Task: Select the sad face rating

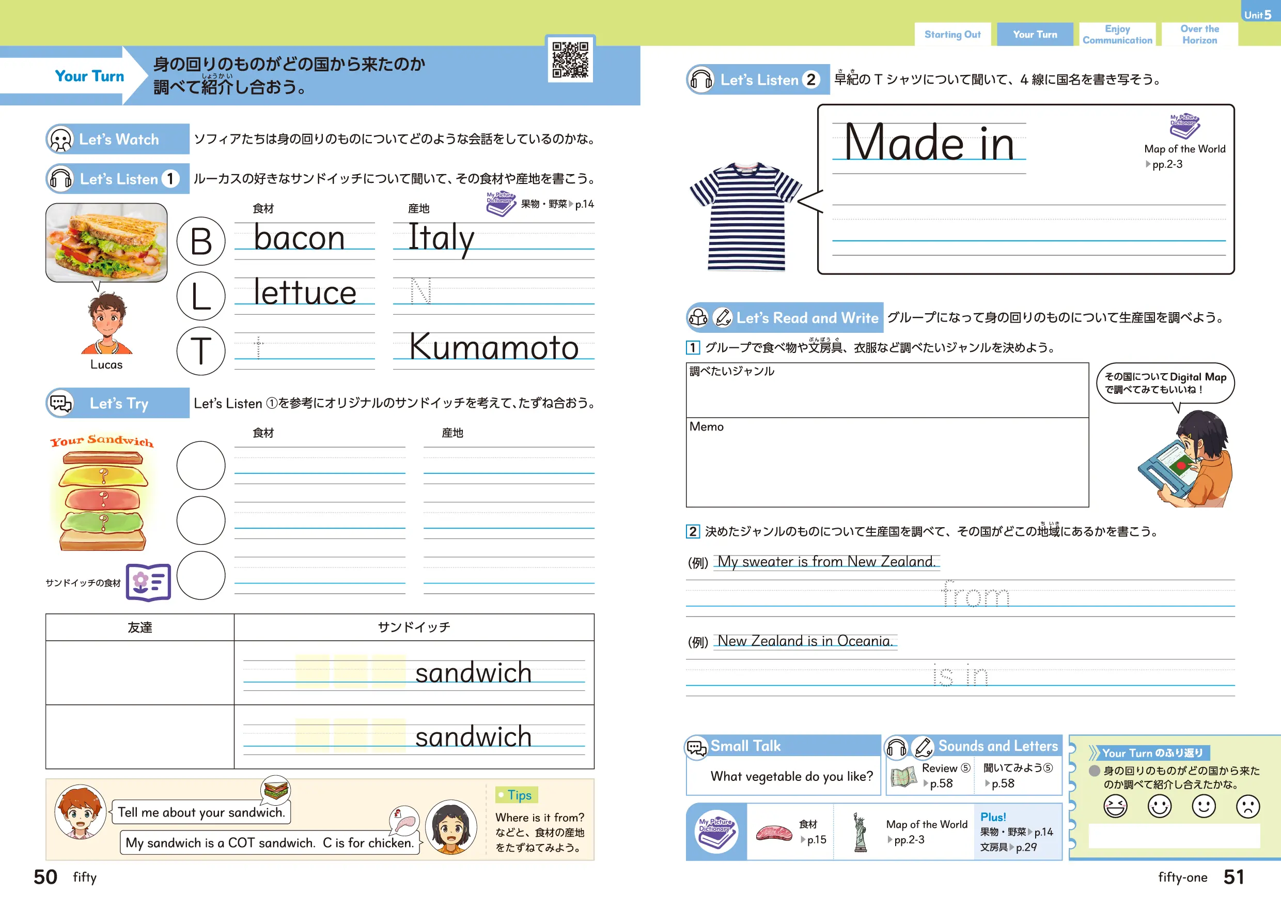Action: pos(1247,806)
